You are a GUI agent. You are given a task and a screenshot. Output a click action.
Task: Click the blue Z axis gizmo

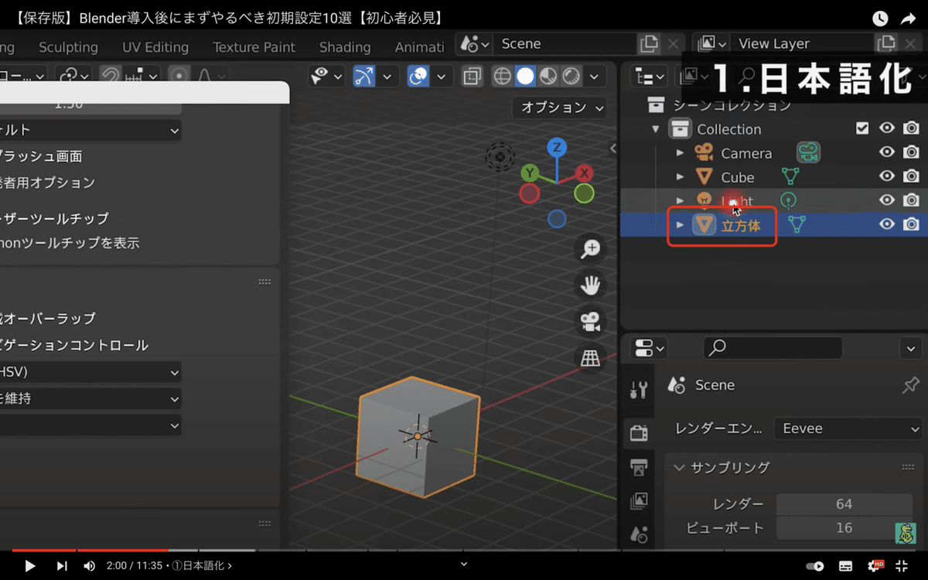556,147
